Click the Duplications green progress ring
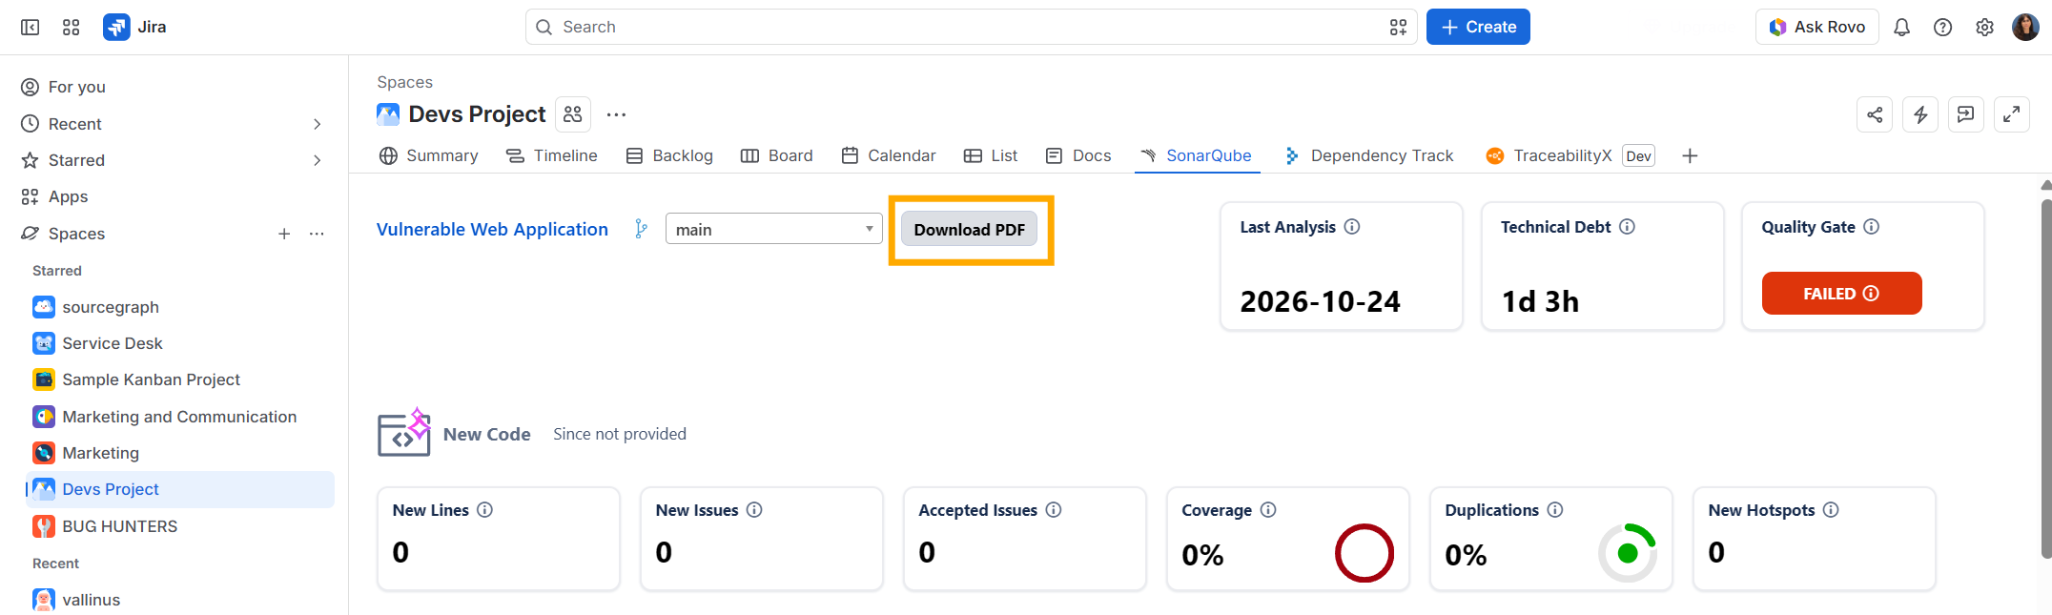The height and width of the screenshot is (615, 2052). (1628, 553)
